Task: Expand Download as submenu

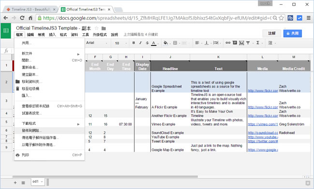Action: (x=49, y=123)
